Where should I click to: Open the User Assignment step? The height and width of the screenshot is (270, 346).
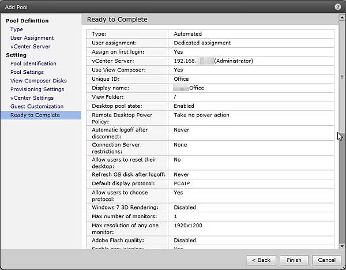tap(32, 38)
